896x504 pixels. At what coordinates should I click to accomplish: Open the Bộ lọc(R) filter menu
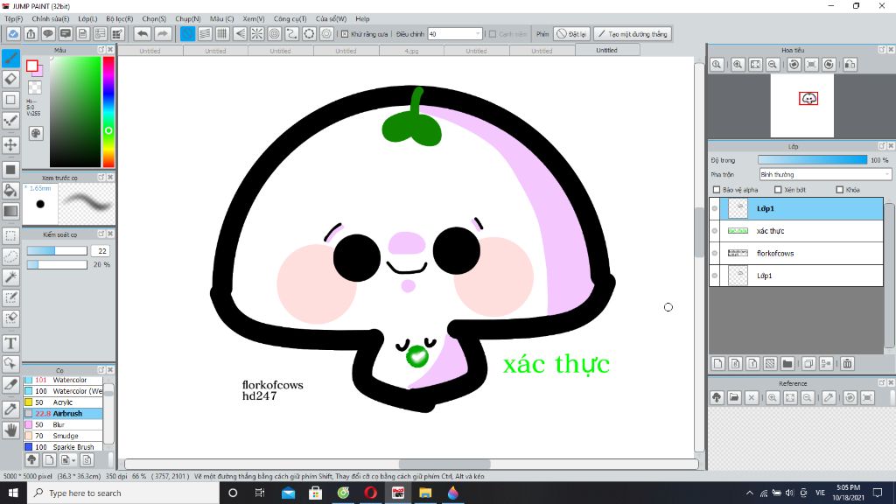tap(119, 19)
